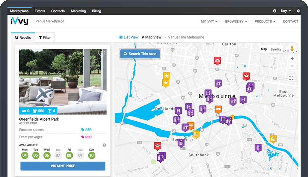
Task: Click the heart favorite icon on venue photo
Action: (102, 54)
